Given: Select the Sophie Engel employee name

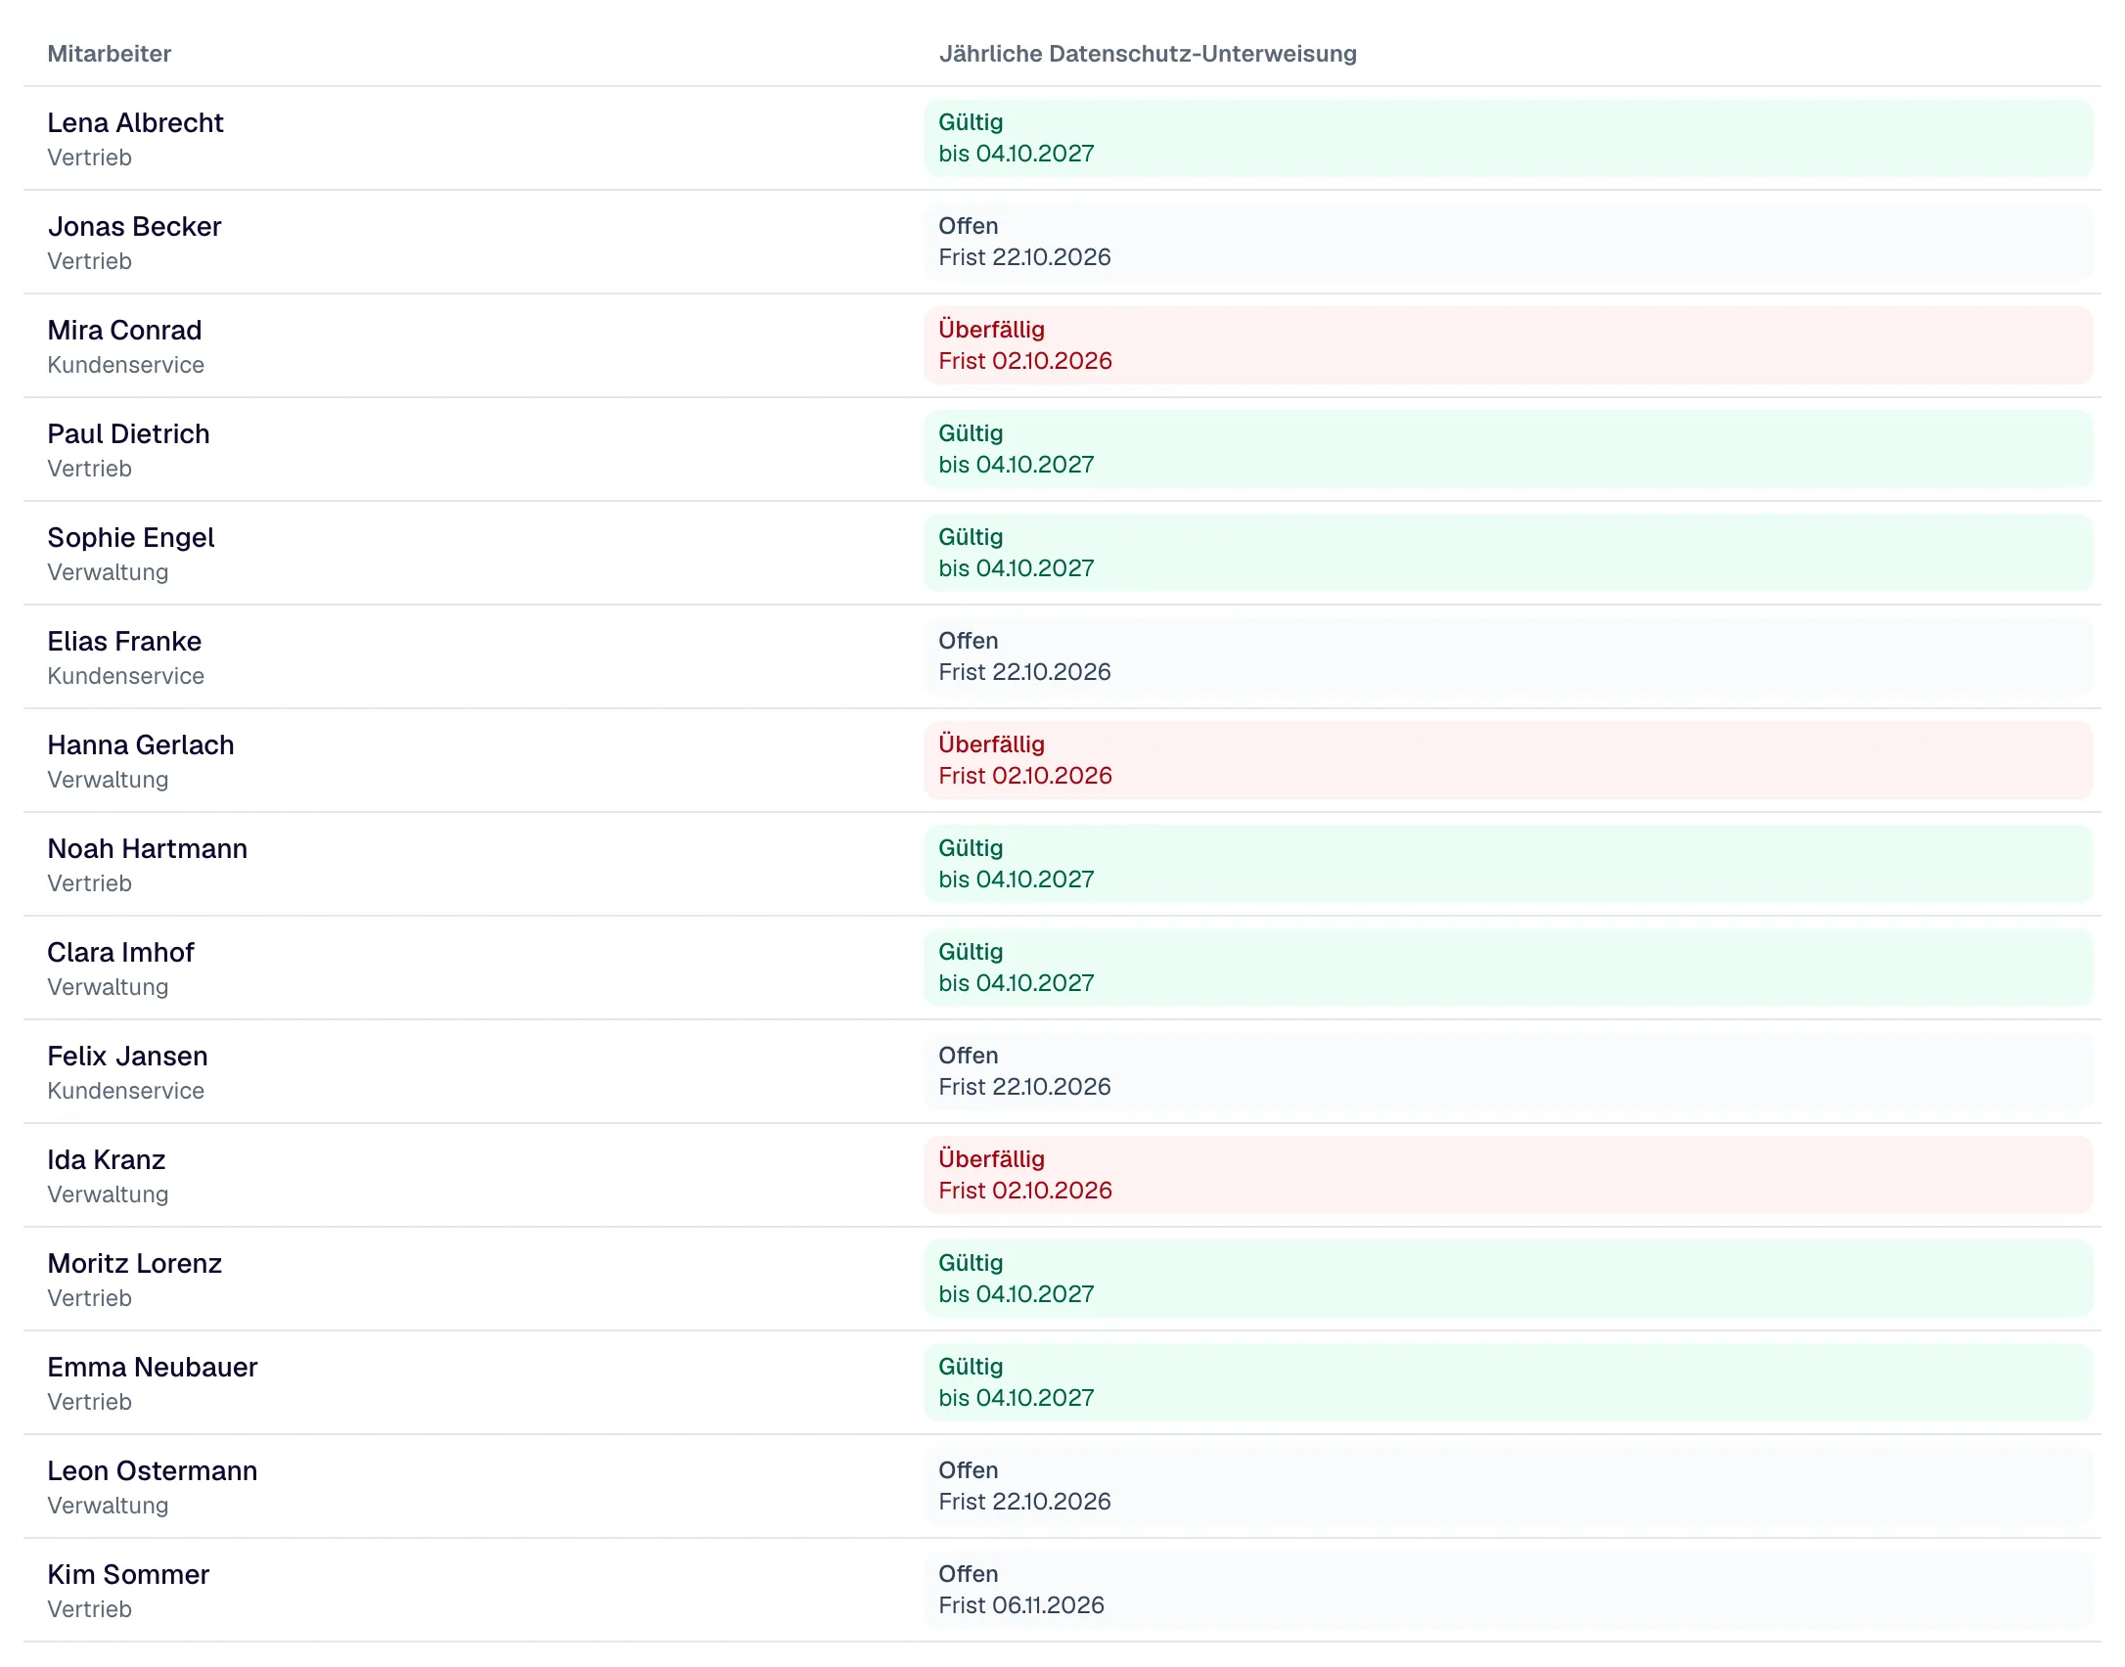Looking at the screenshot, I should 131,538.
